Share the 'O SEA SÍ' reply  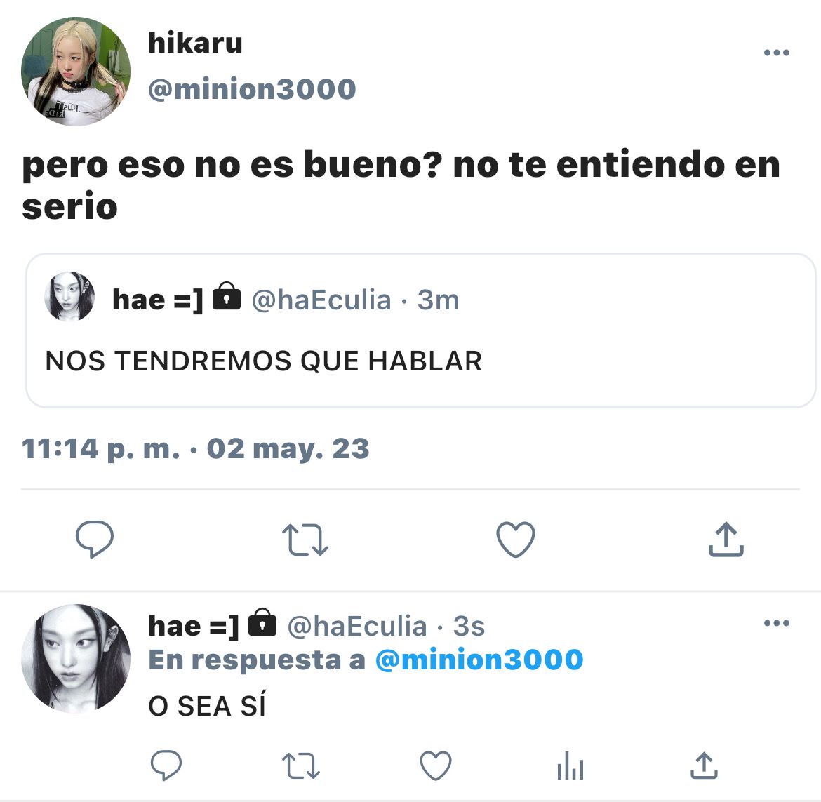pos(705,766)
